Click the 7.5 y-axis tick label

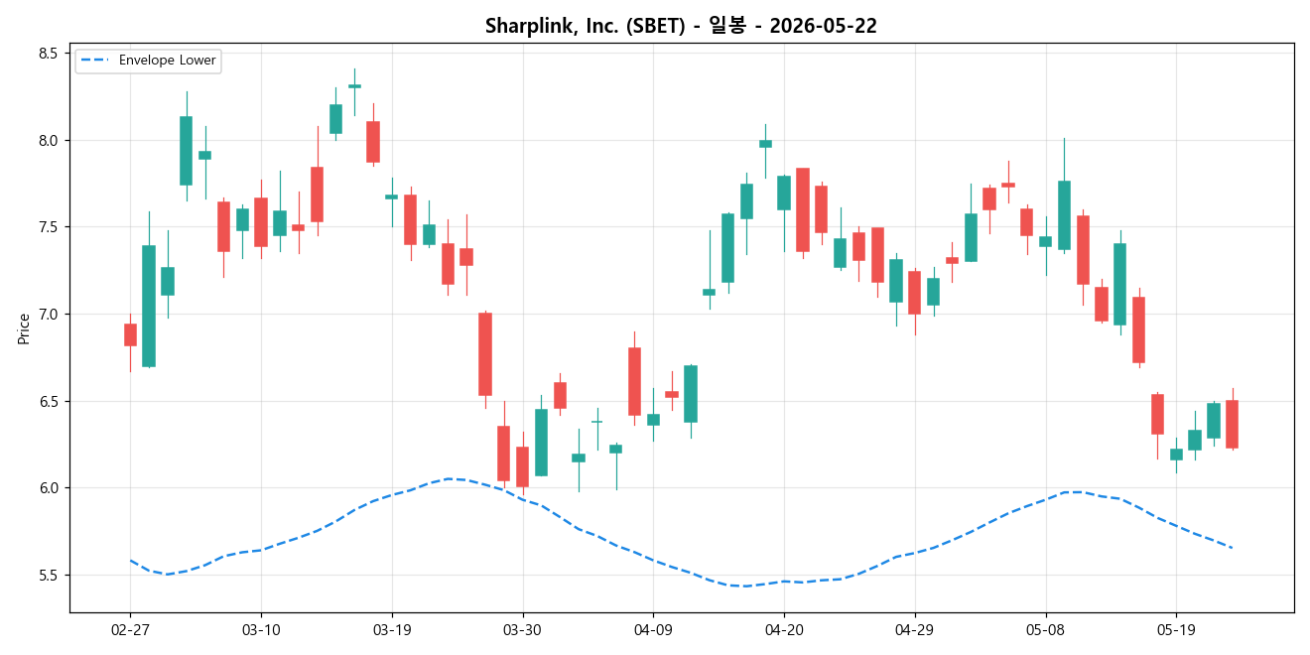coord(48,227)
